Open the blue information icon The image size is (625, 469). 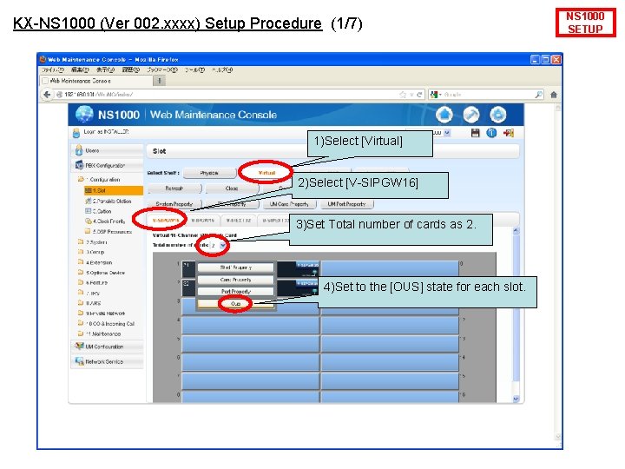click(491, 133)
